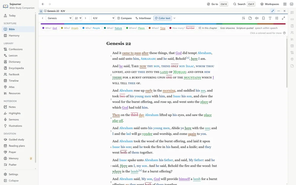This screenshot has width=296, height=185.
Task: Click the word Moriah in verse 2
Action: tap(180, 72)
